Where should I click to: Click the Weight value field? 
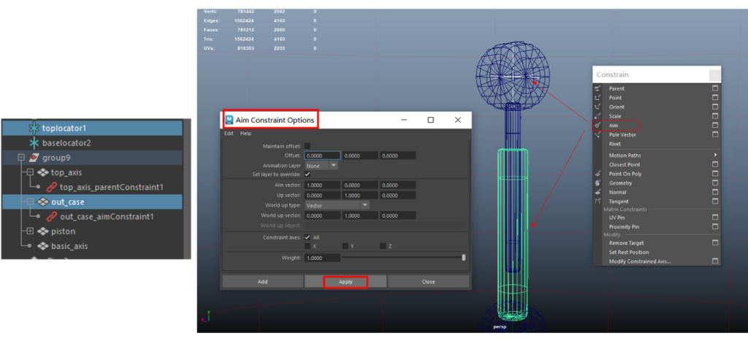point(322,258)
